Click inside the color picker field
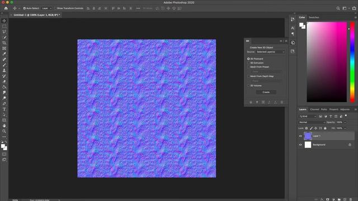358x201 pixels. click(x=327, y=62)
